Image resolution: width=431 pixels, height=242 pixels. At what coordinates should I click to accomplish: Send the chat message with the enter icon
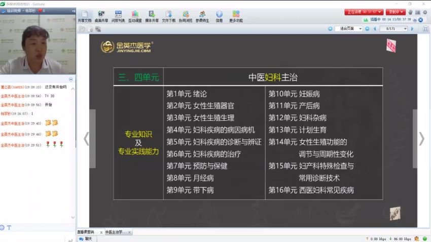pos(70,240)
